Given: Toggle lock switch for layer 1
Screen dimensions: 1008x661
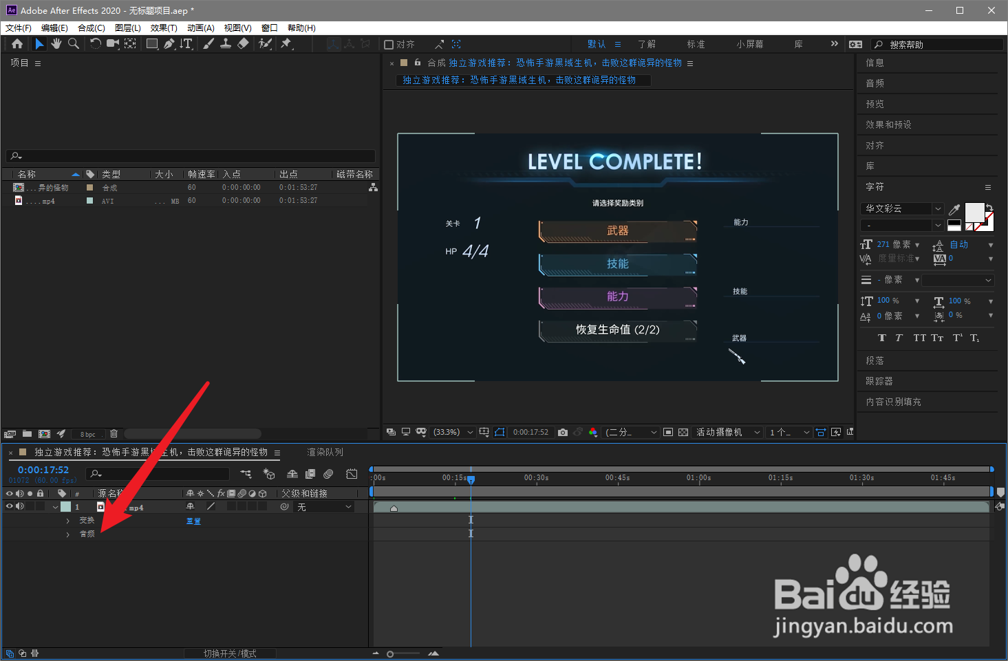Looking at the screenshot, I should (x=41, y=506).
